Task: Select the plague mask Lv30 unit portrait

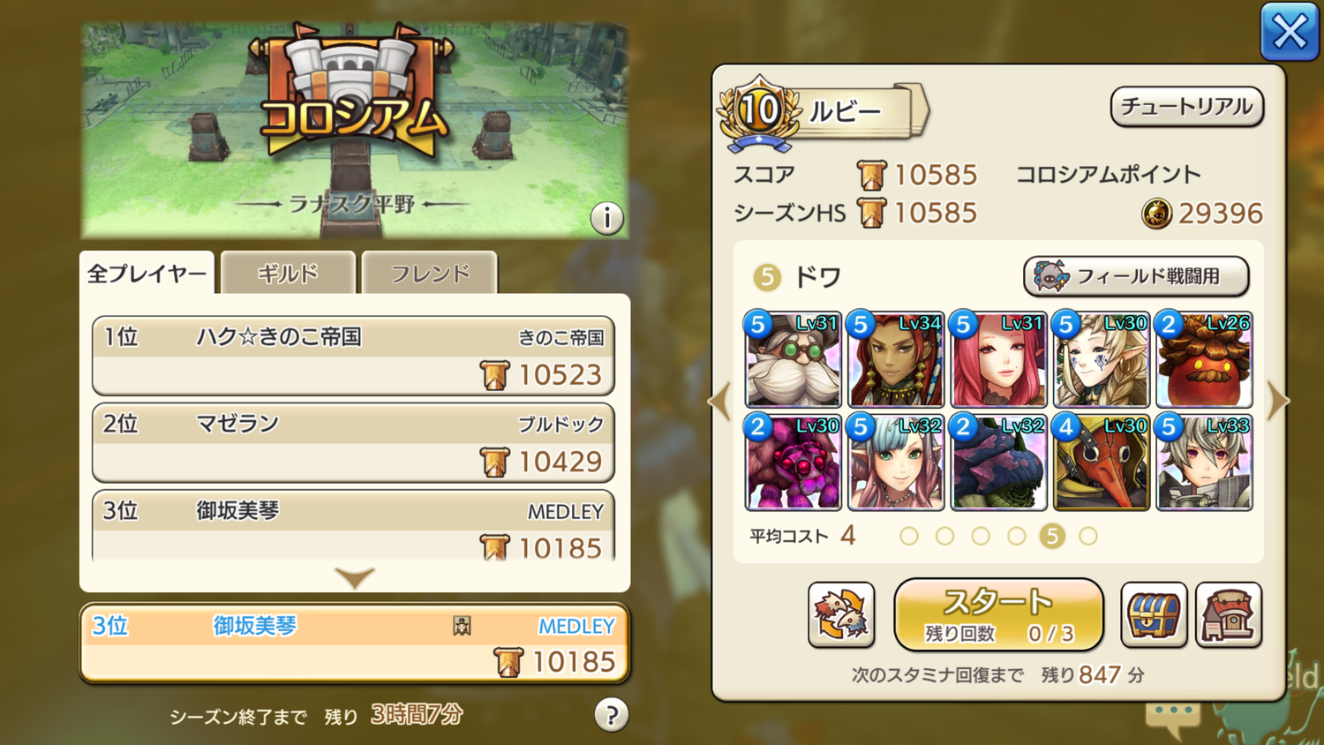Action: (x=1102, y=463)
